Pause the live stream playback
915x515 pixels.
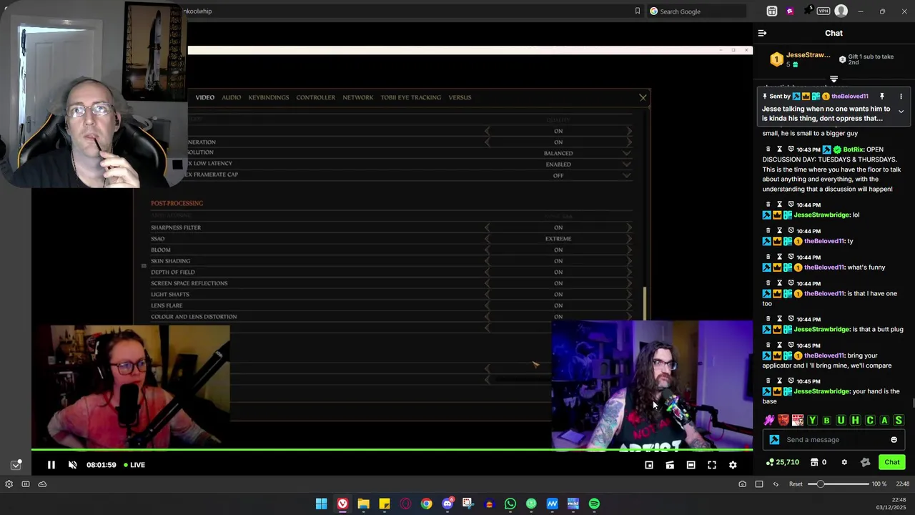pyautogui.click(x=51, y=465)
